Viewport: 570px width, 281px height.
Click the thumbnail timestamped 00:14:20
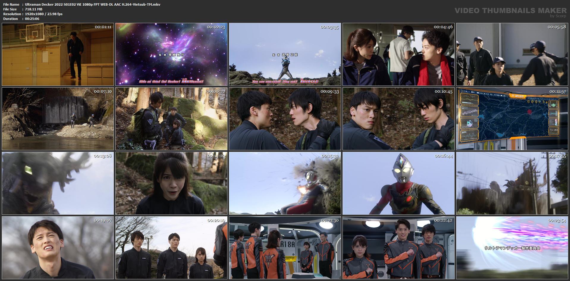[x=172, y=183]
